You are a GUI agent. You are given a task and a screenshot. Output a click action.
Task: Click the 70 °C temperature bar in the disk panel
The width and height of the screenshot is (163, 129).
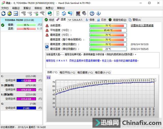tap(26, 29)
